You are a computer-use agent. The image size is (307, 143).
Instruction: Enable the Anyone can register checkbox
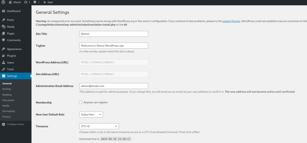[x=81, y=102]
